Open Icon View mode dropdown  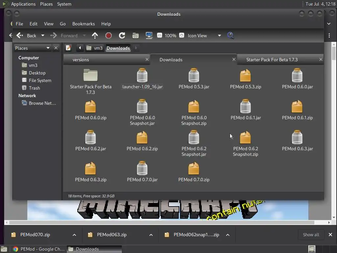204,36
